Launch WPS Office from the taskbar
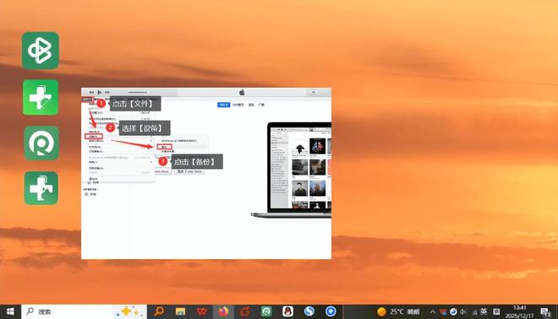The width and height of the screenshot is (558, 319). point(202,311)
